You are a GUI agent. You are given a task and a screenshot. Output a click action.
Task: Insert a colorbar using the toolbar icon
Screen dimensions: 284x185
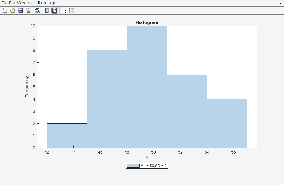tap(47, 10)
